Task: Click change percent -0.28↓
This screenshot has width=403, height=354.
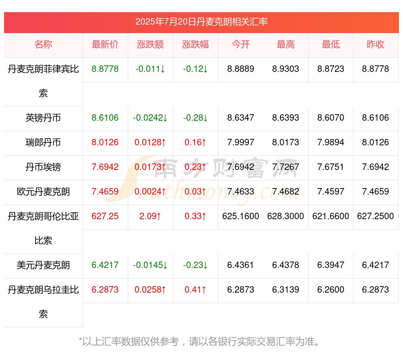Action: tap(195, 118)
